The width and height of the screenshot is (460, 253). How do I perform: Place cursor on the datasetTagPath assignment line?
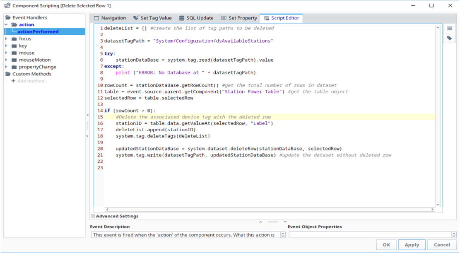coord(189,41)
